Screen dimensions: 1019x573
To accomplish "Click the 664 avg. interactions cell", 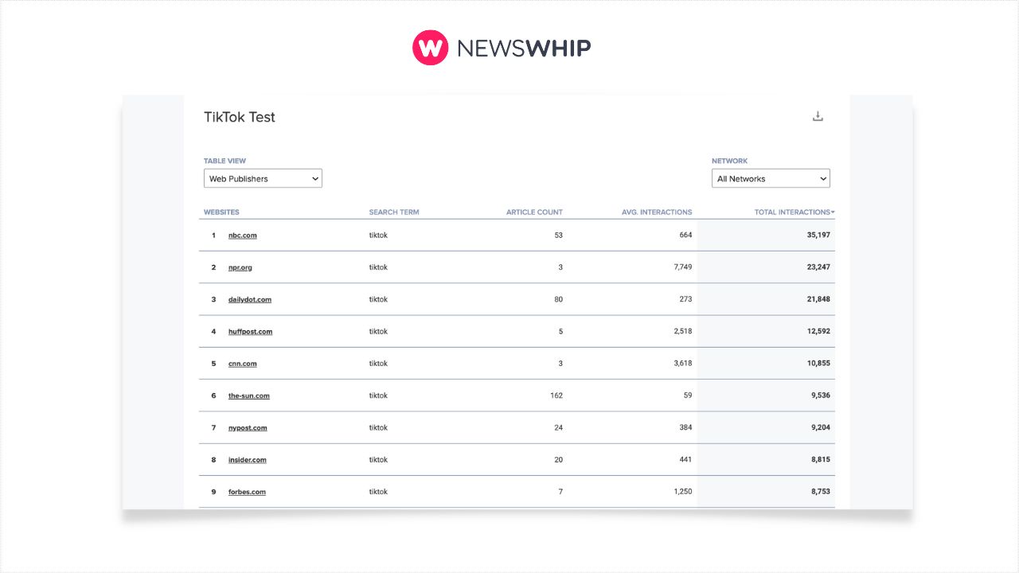I will pos(685,235).
